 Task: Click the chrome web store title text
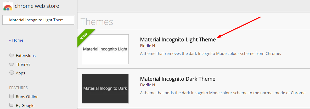point(37,6)
